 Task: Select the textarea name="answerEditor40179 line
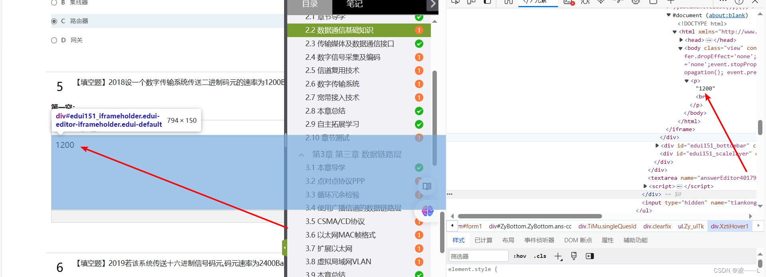(702, 178)
